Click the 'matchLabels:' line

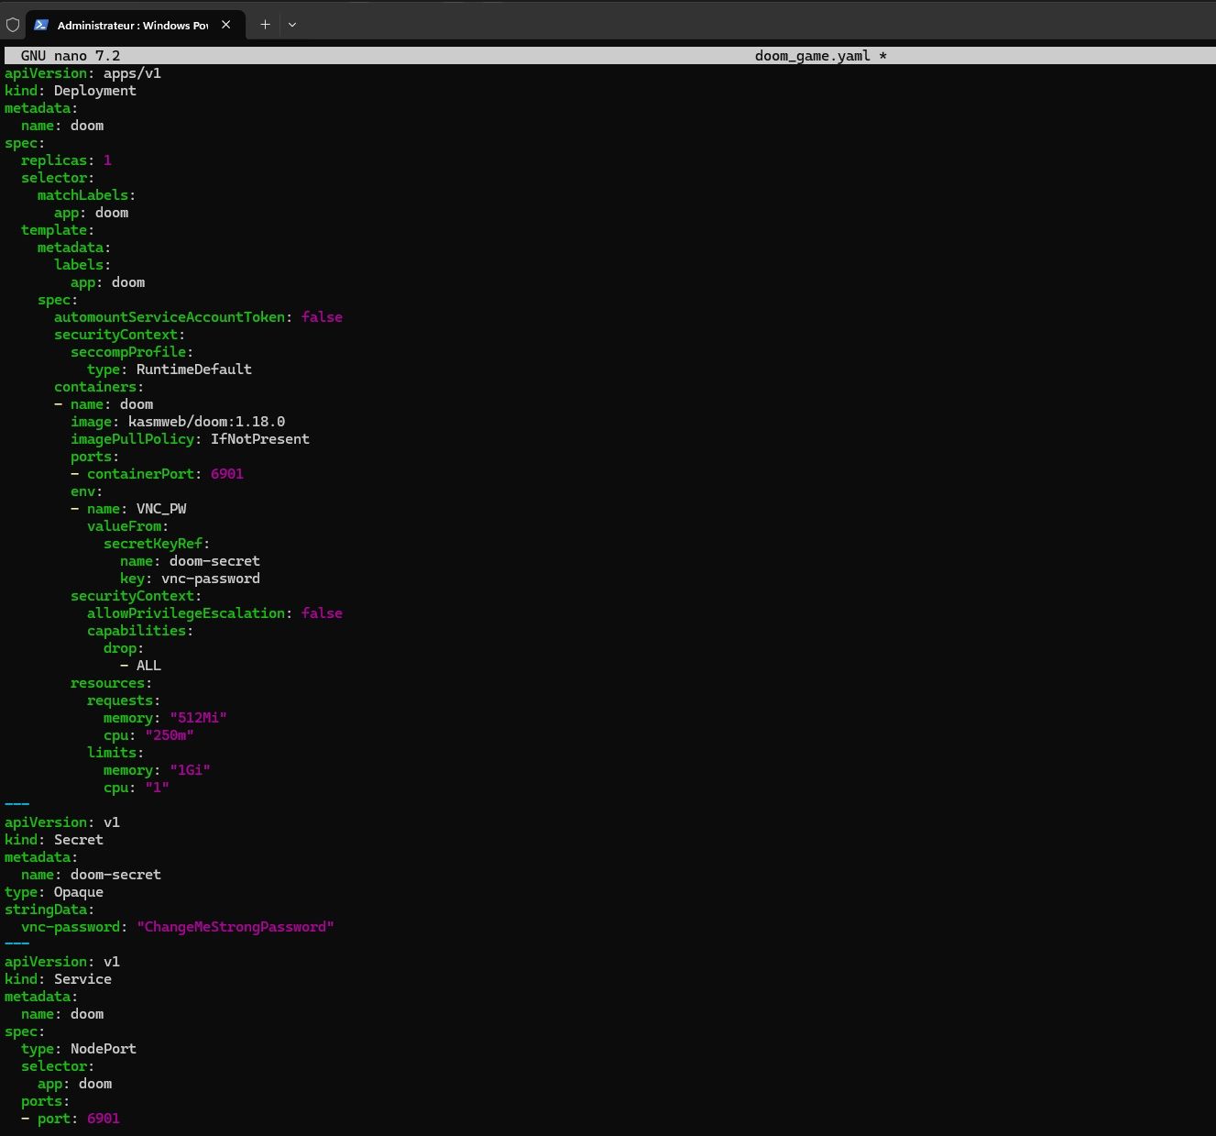(87, 195)
